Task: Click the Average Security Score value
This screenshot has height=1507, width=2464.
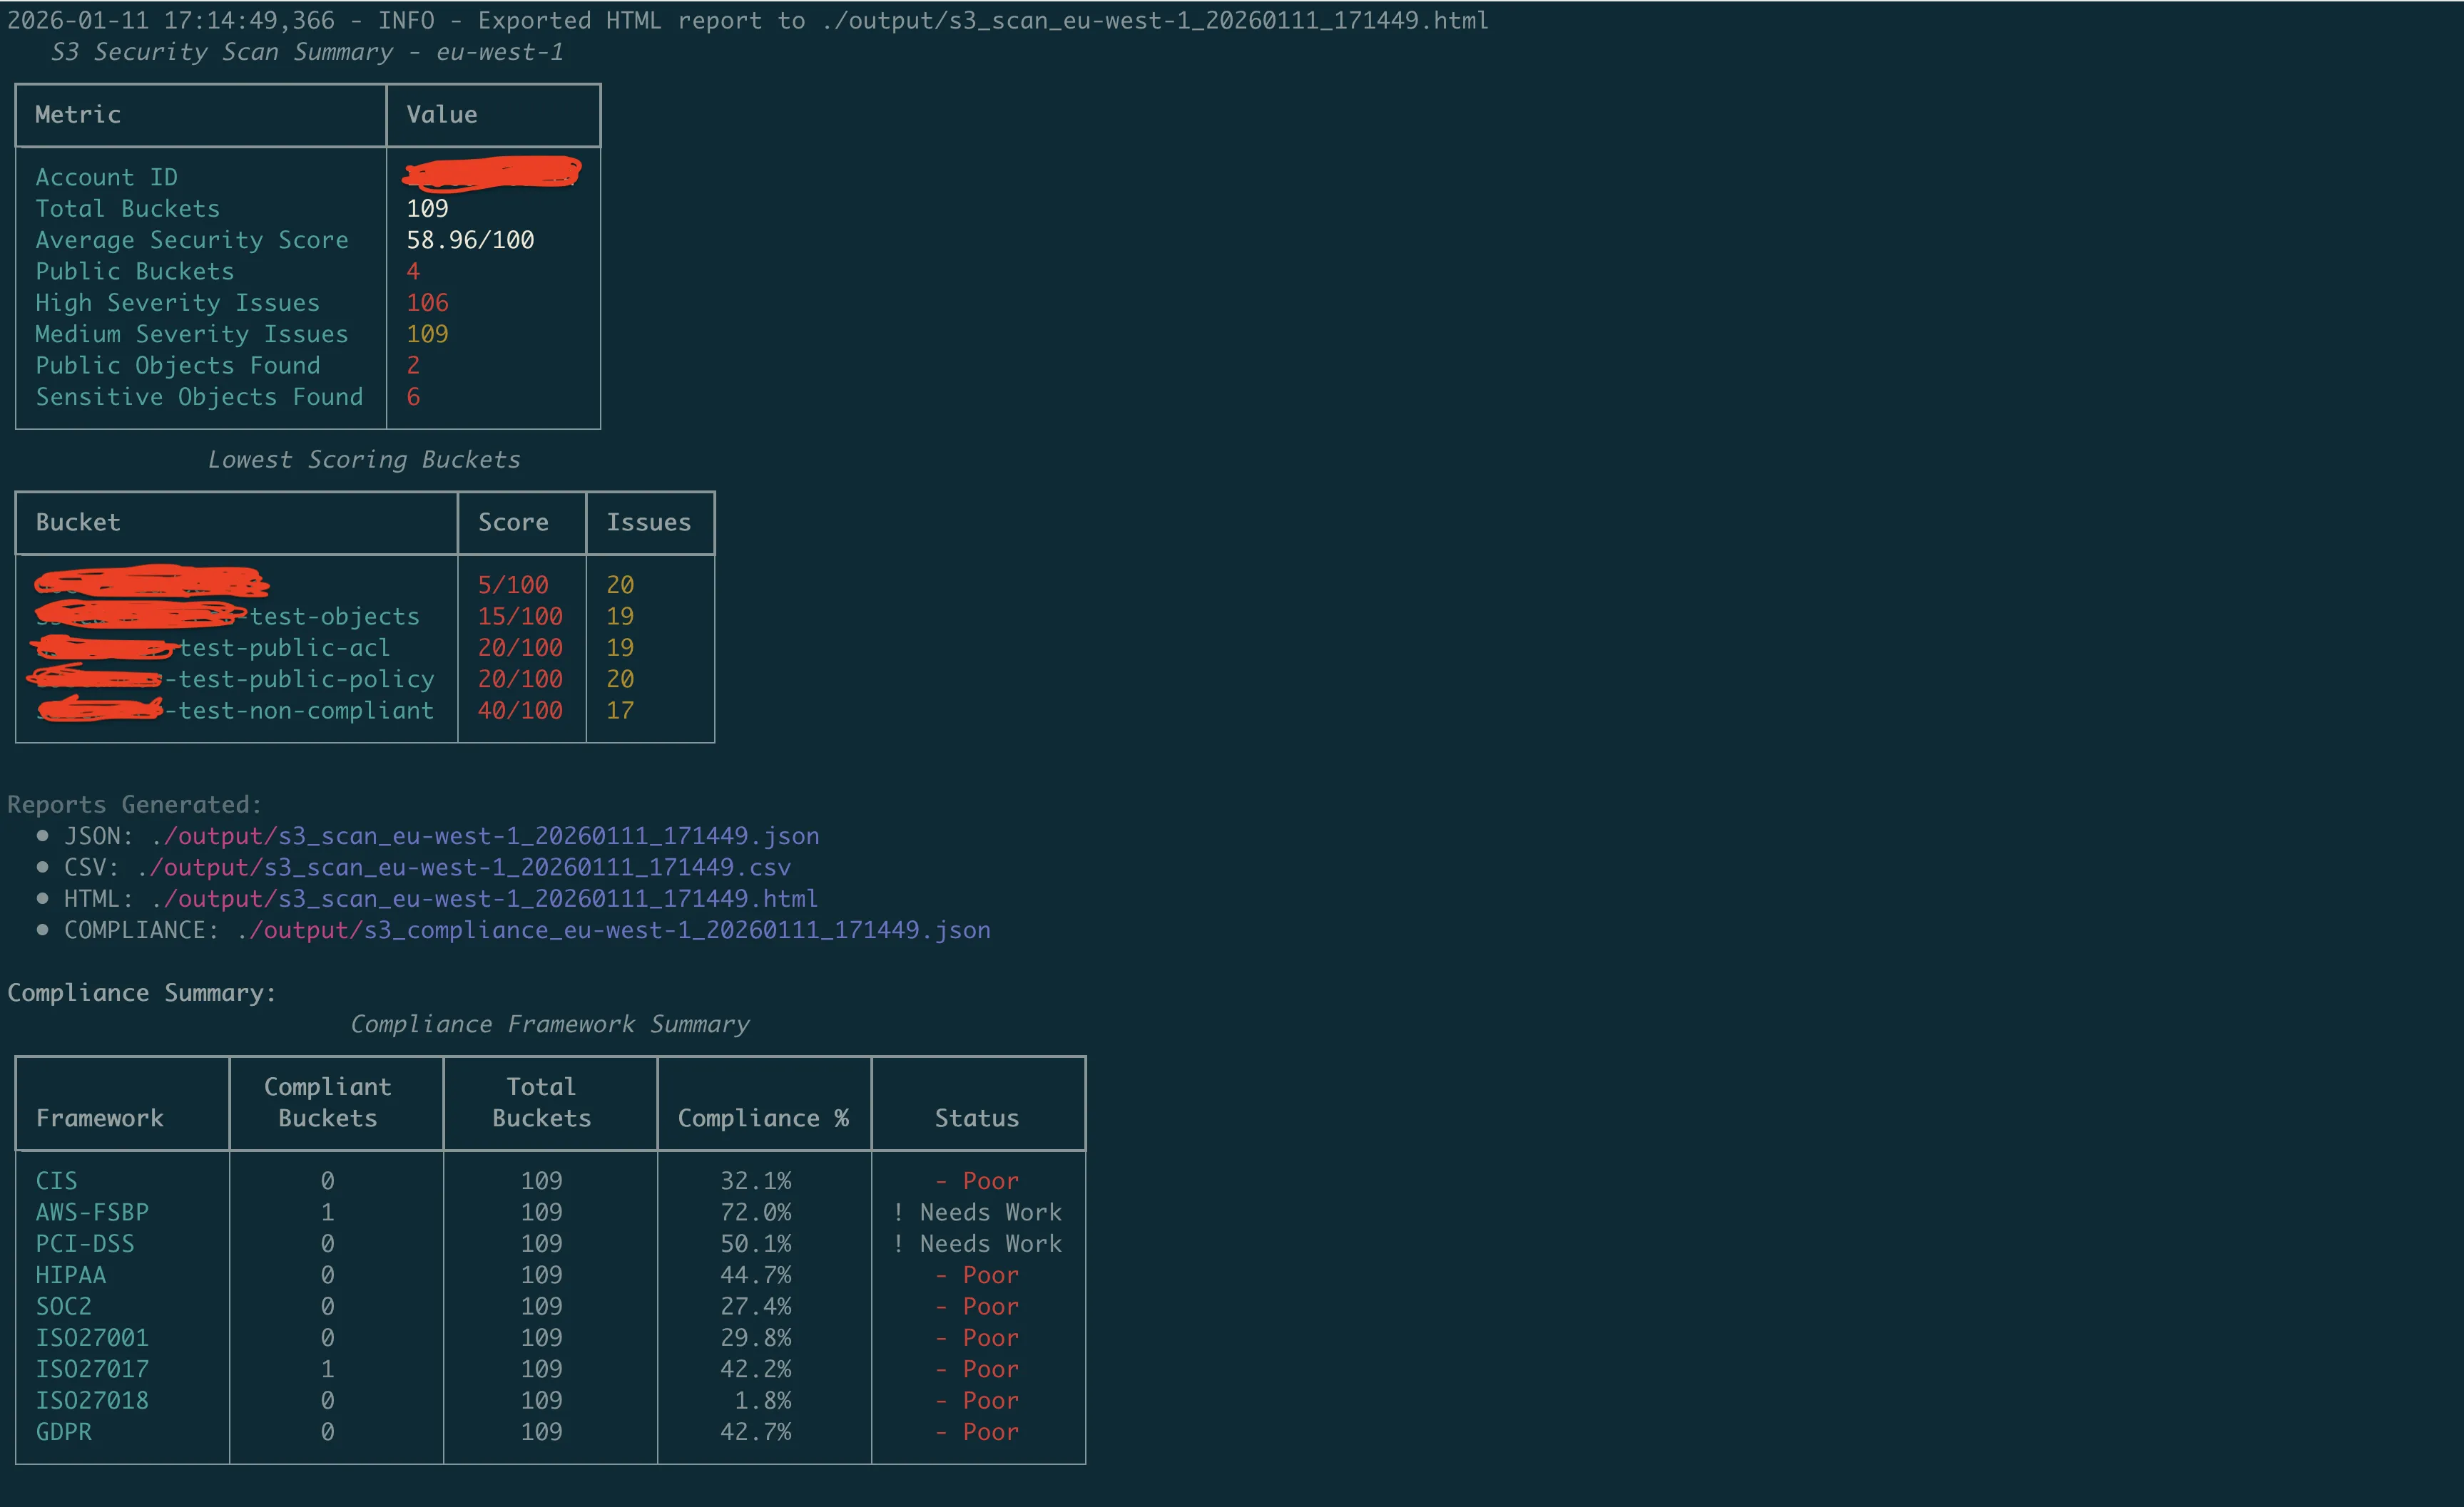Action: point(470,240)
